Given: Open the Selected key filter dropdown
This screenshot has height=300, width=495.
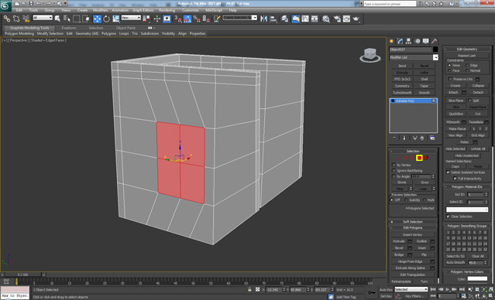Looking at the screenshot, I should pyautogui.click(x=411, y=289).
